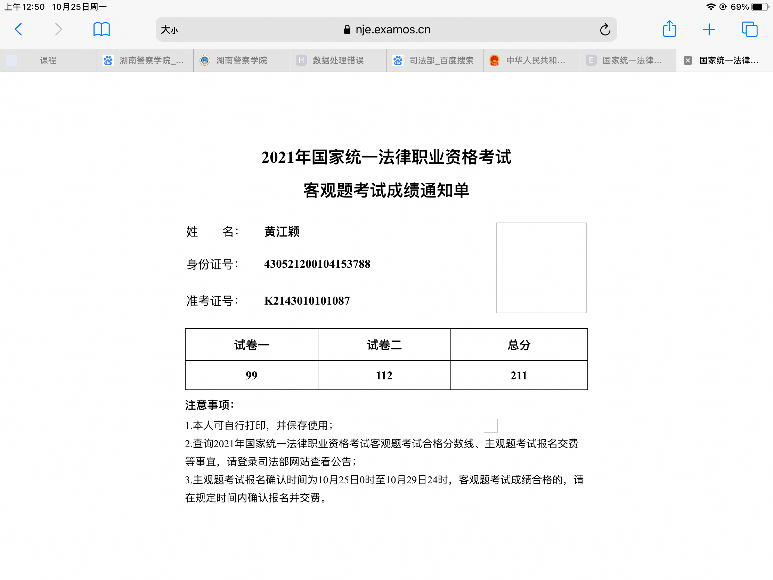The image size is (773, 580).
Task: Click the total score 211 cell
Action: point(519,376)
